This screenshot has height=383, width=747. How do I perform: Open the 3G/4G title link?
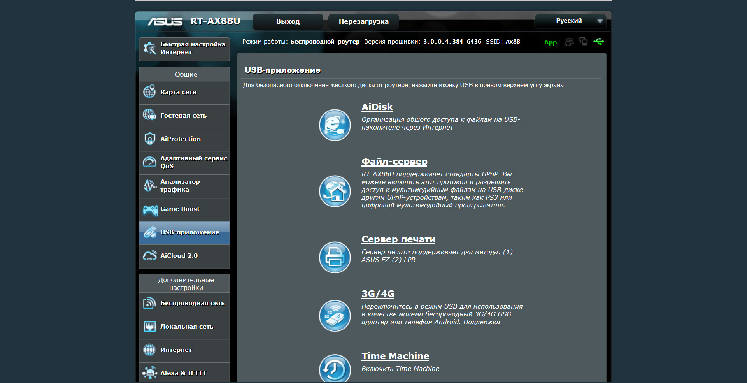pyautogui.click(x=378, y=294)
